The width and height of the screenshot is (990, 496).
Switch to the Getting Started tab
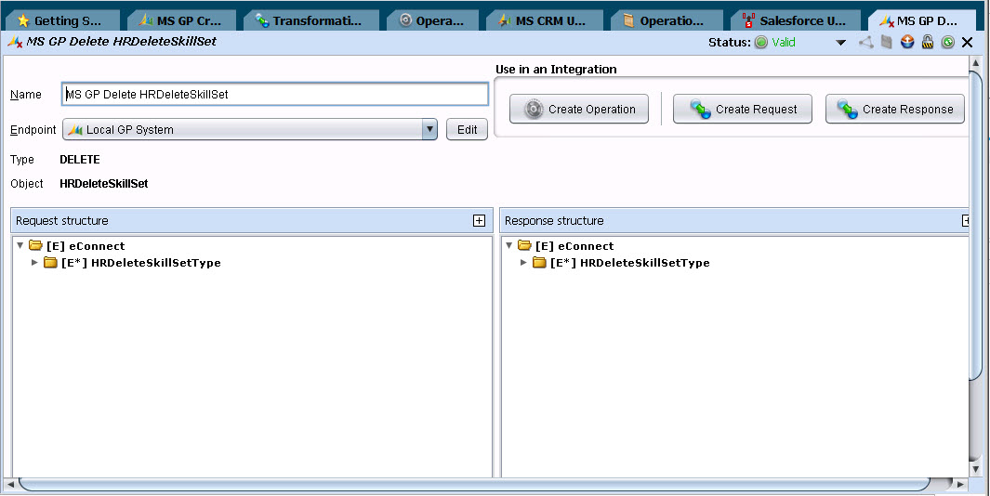click(62, 20)
